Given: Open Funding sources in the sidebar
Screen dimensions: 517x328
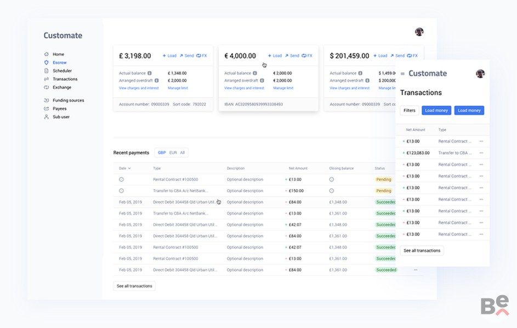Looking at the screenshot, I should pyautogui.click(x=68, y=100).
